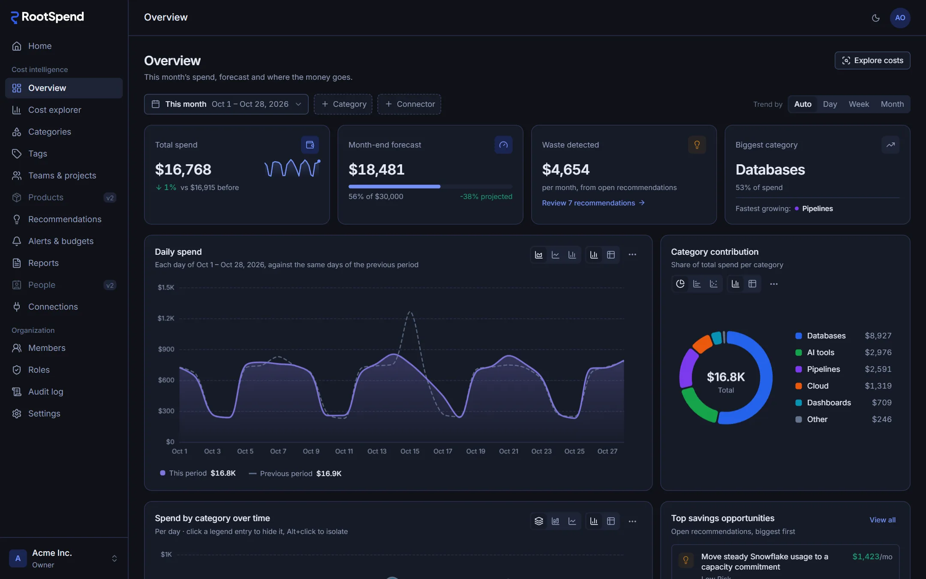The height and width of the screenshot is (579, 926).
Task: Select scatter chart in Category contribution
Action: [714, 283]
